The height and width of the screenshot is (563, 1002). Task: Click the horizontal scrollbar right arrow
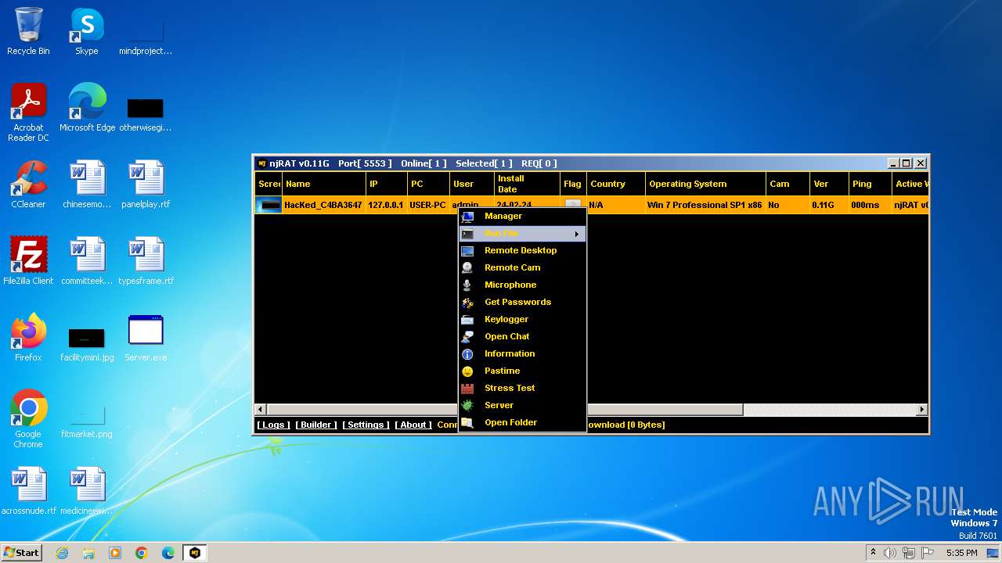pyautogui.click(x=922, y=410)
